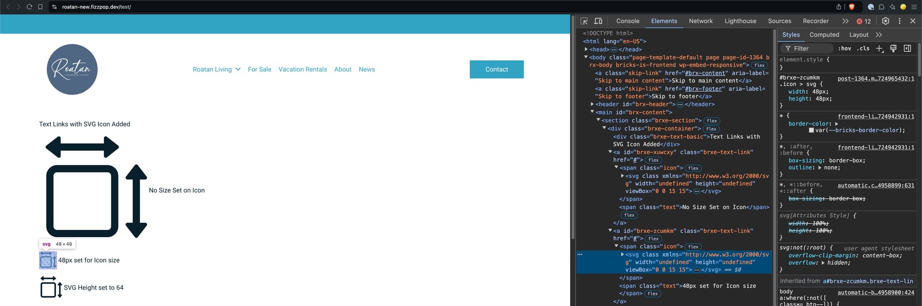Click the SVG icon beside 'SVG Height set to 64'
Viewport: 922px width, 306px height.
[x=51, y=287]
